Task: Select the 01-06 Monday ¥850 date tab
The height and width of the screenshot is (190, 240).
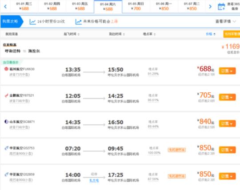Action: pyautogui.click(x=164, y=6)
